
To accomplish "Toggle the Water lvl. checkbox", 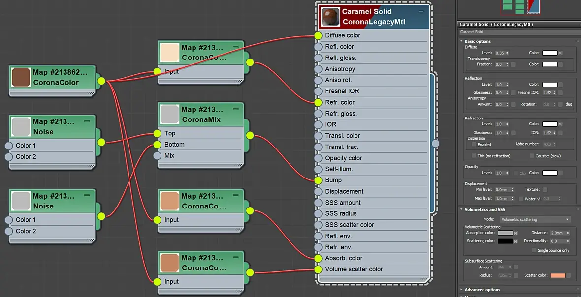I will pyautogui.click(x=521, y=199).
